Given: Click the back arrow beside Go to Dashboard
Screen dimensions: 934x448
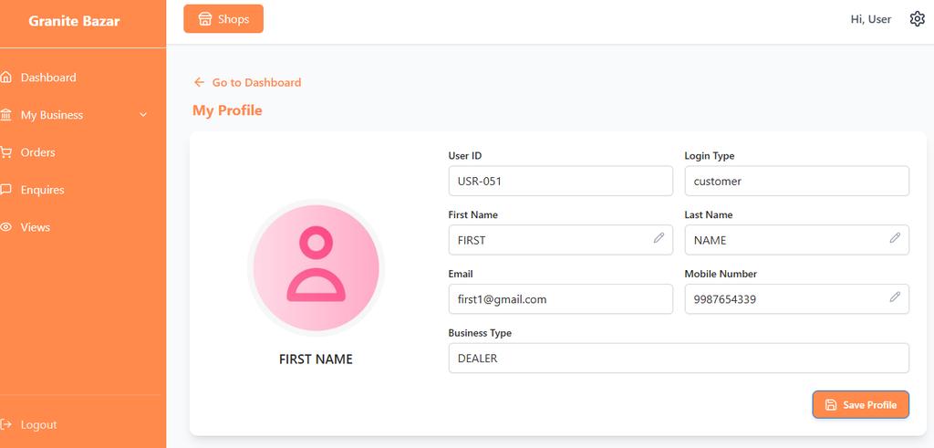Looking at the screenshot, I should (x=199, y=83).
